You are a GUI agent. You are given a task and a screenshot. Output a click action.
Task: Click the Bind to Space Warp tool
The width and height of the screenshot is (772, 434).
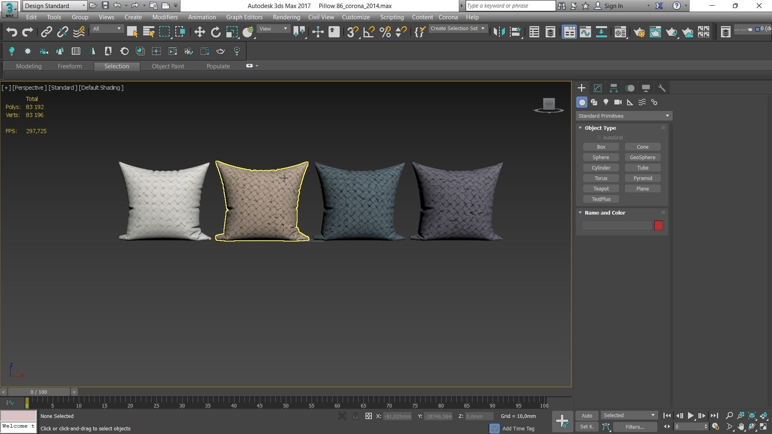pos(79,32)
